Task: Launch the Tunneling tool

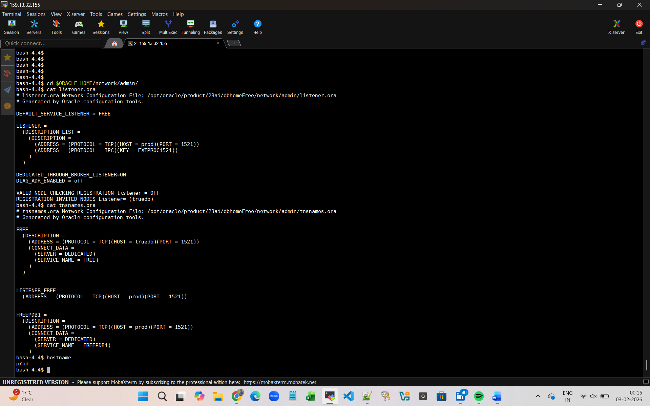Action: [x=190, y=27]
